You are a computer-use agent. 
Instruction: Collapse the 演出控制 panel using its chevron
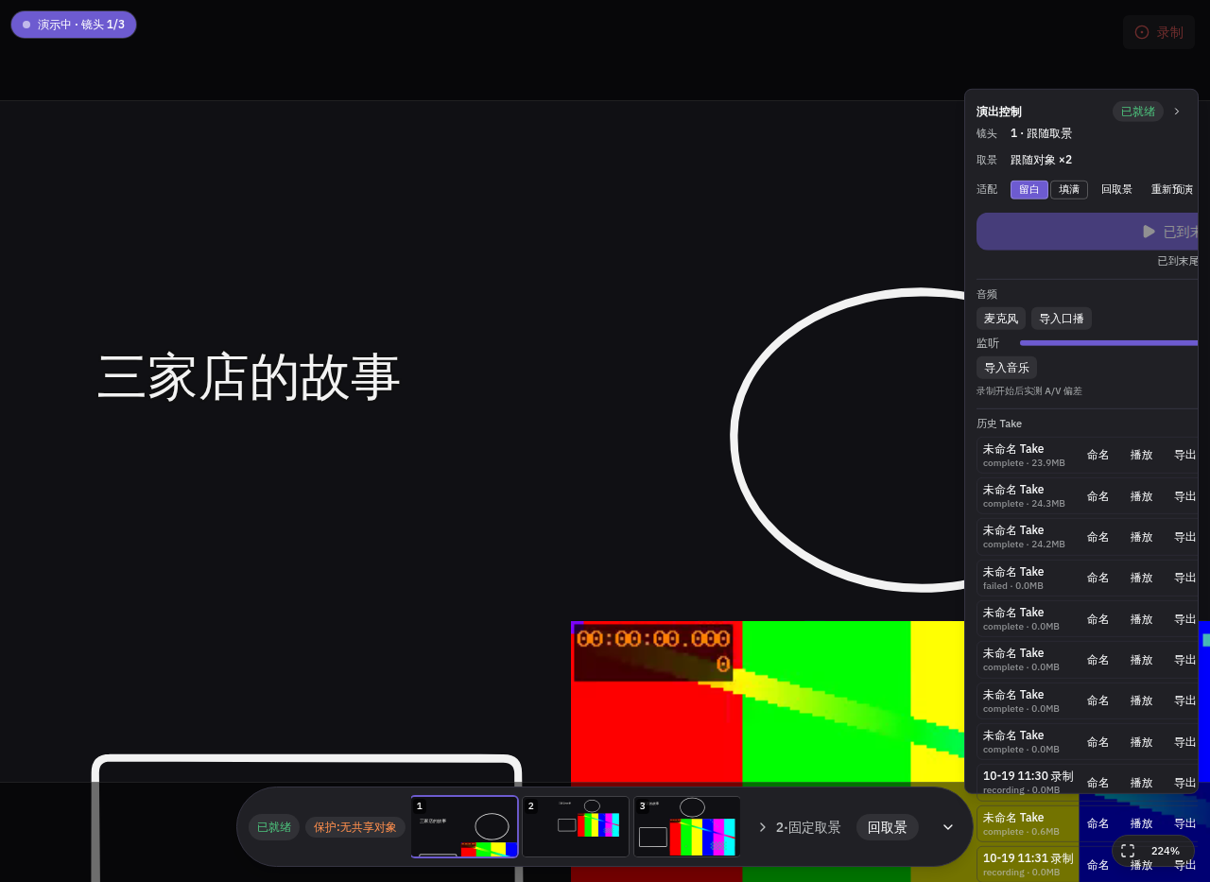tap(1177, 112)
